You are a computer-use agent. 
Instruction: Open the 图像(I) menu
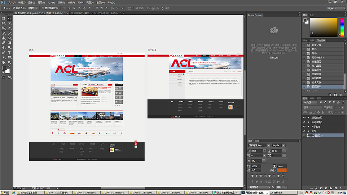coord(31,3)
